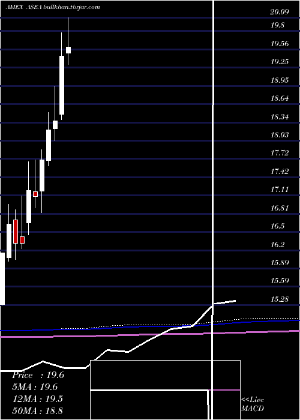Click the 19.56 price axis label

(280, 43)
